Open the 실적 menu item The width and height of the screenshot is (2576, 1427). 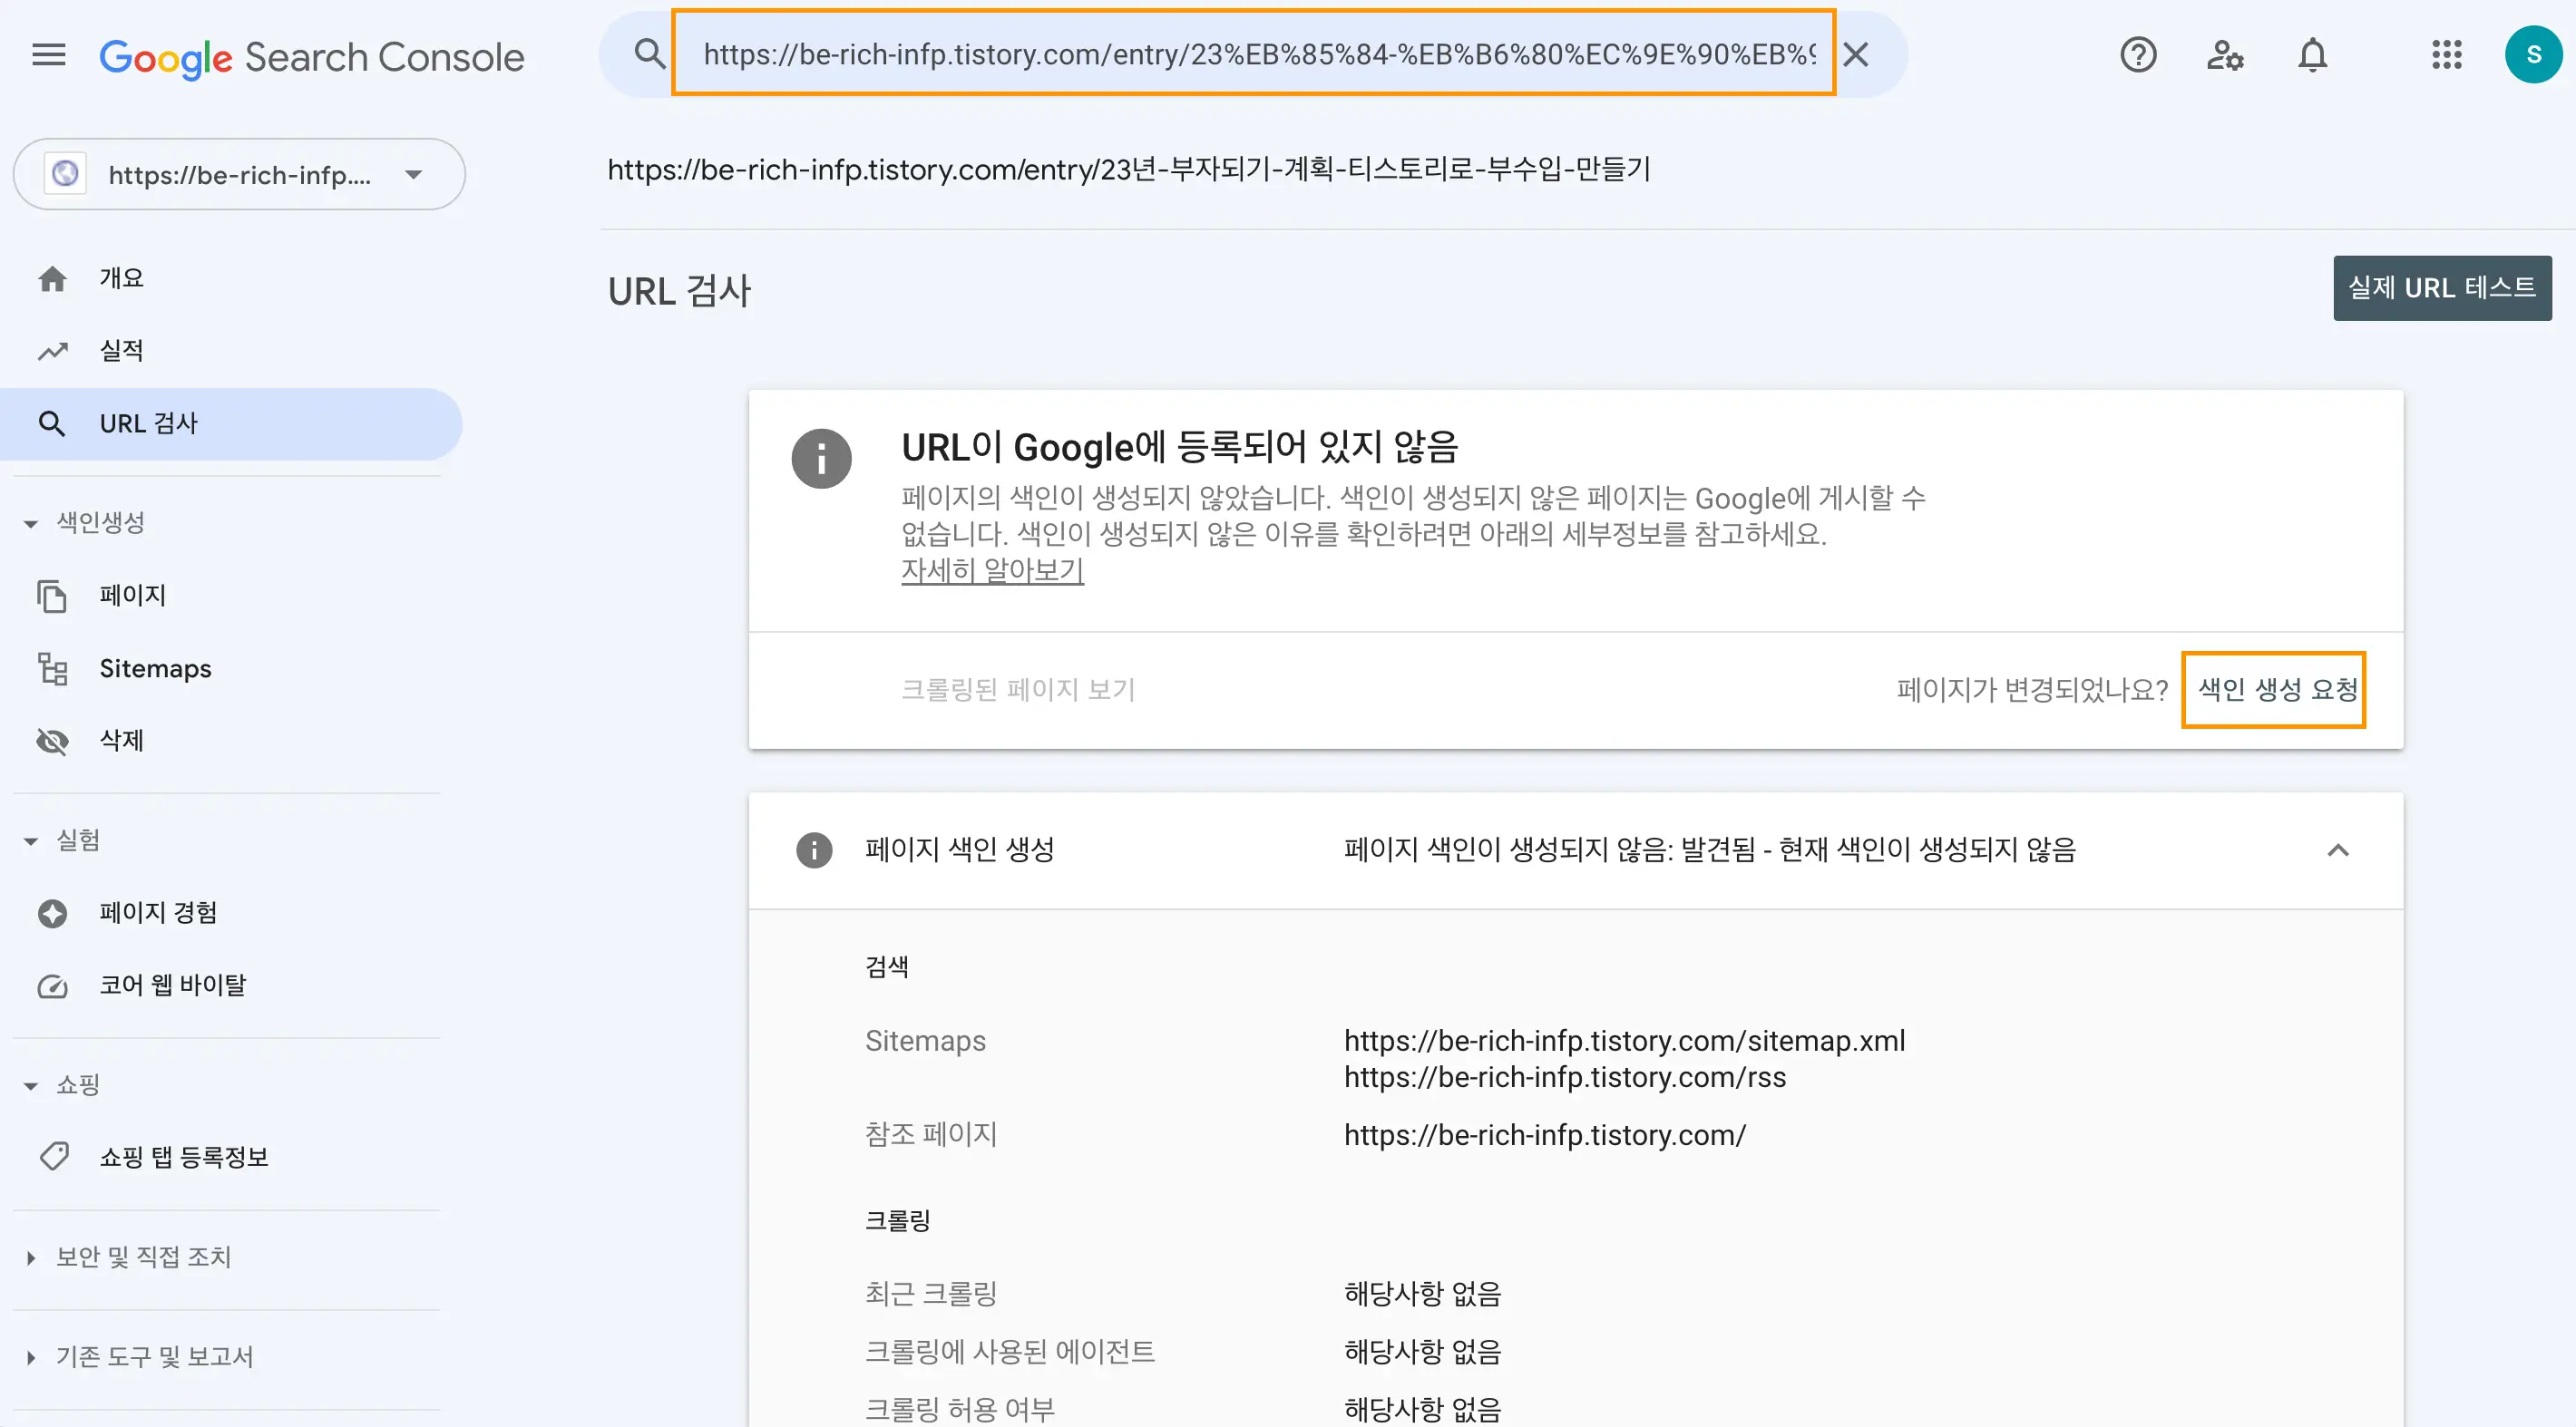[x=230, y=351]
